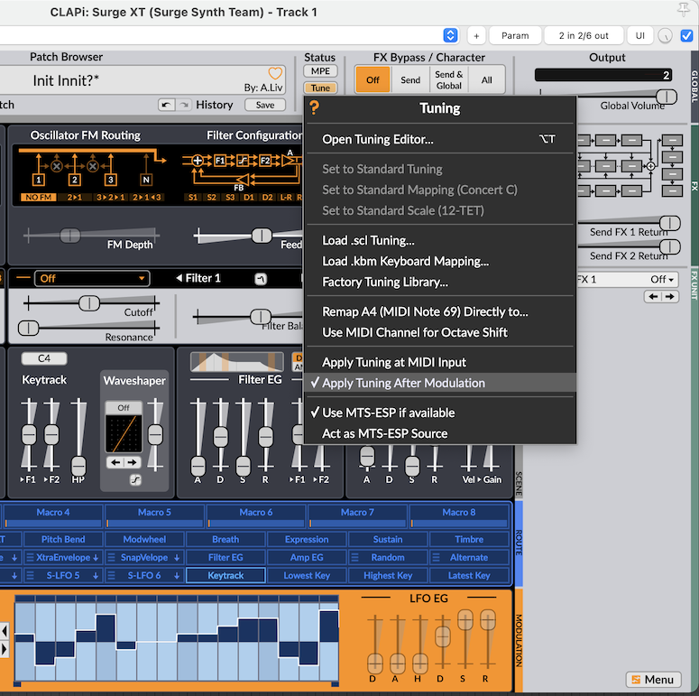
Task: Select Act as MTS-ESP Source
Action: coord(440,433)
